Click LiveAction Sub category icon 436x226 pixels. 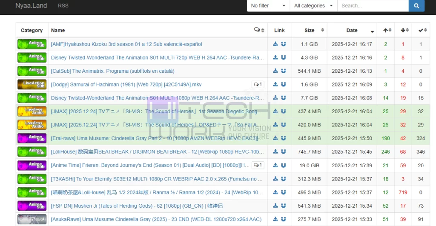tap(32, 84)
